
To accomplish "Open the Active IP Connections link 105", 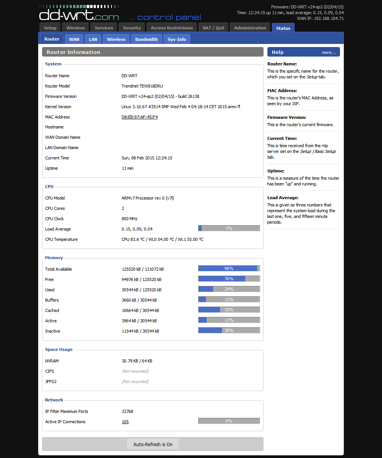I will coord(125,422).
